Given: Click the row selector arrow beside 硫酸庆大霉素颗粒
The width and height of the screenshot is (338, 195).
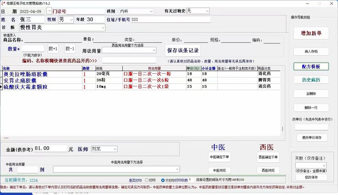Looking at the screenshot, I should [x=1, y=87].
